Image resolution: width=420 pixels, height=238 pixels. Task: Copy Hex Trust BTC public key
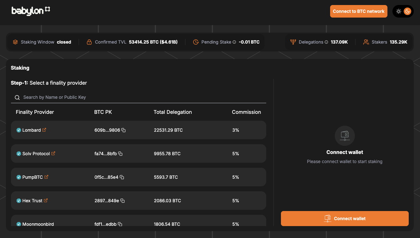[x=122, y=201]
